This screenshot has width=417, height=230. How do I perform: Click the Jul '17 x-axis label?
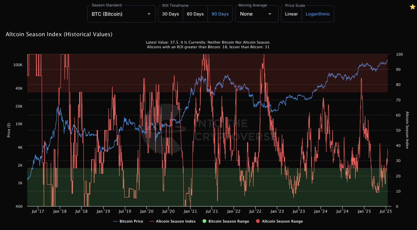pyautogui.click(x=38, y=211)
